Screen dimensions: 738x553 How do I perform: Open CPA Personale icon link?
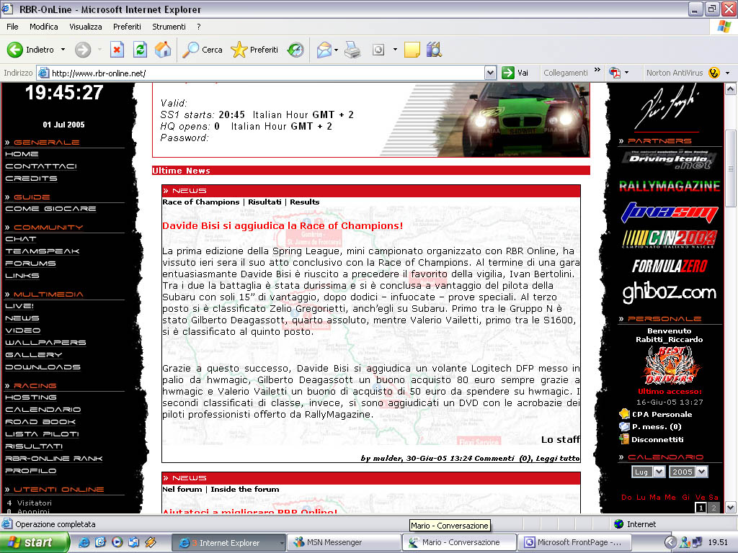coord(624,414)
